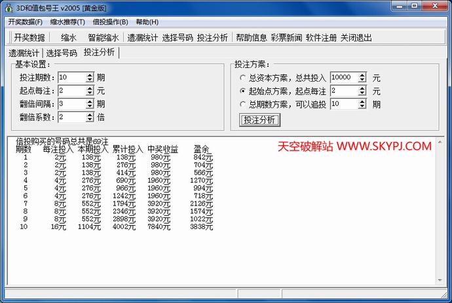Click 帮助信息 in the toolbar
Screen dimensions: 452x303
tap(252, 37)
